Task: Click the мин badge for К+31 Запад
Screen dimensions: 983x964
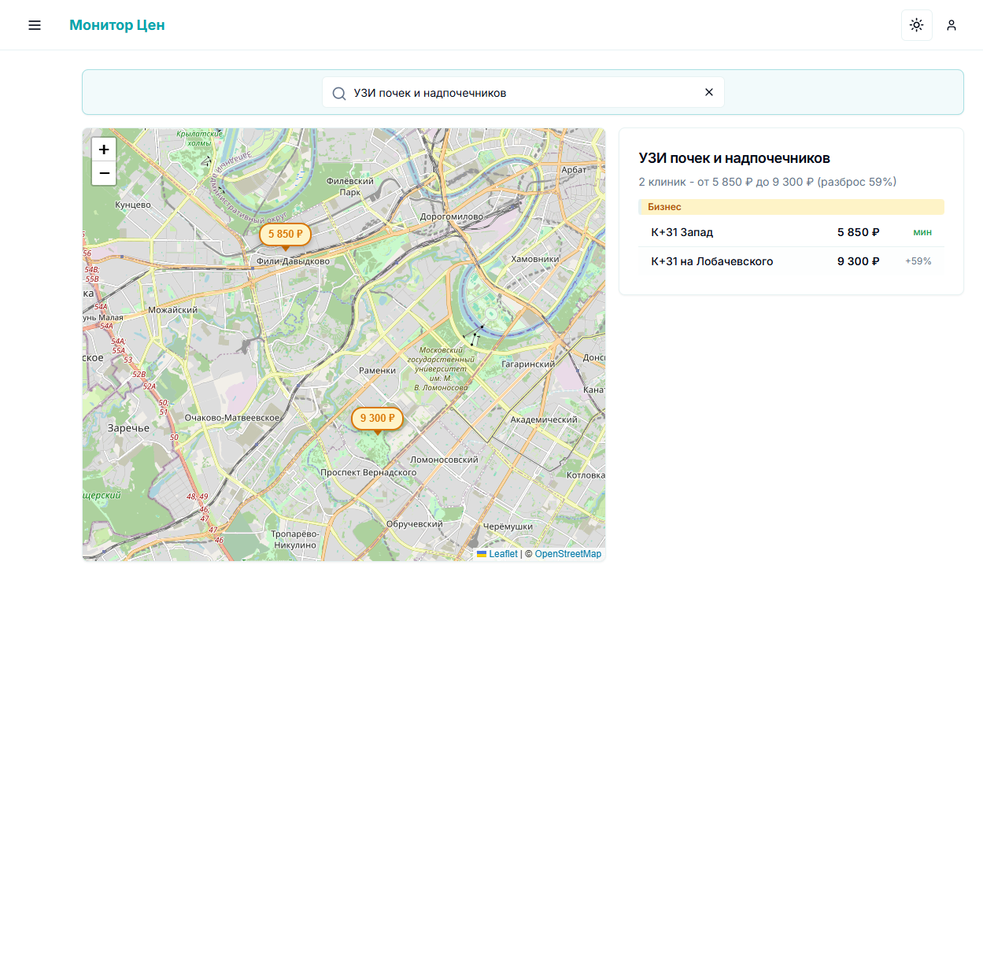Action: click(x=922, y=232)
